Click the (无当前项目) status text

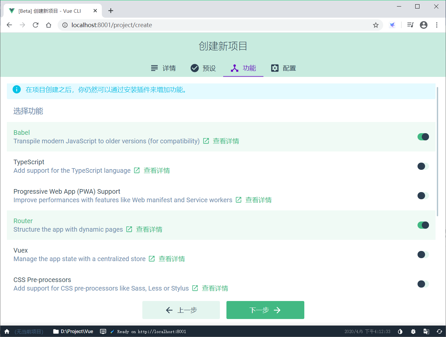click(x=29, y=331)
